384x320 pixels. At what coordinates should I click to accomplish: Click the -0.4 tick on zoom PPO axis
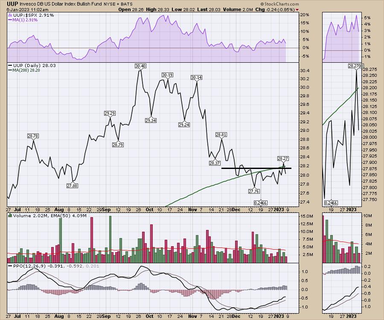[x=367, y=286]
